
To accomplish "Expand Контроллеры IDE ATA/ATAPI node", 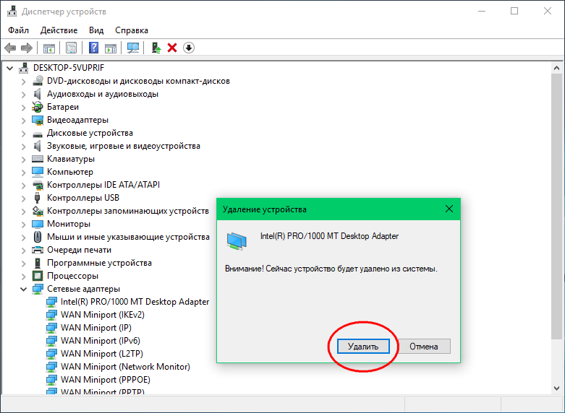I will tap(23, 186).
